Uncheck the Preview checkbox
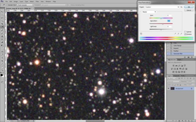Image resolution: width=196 pixels, height=122 pixels. (186, 34)
